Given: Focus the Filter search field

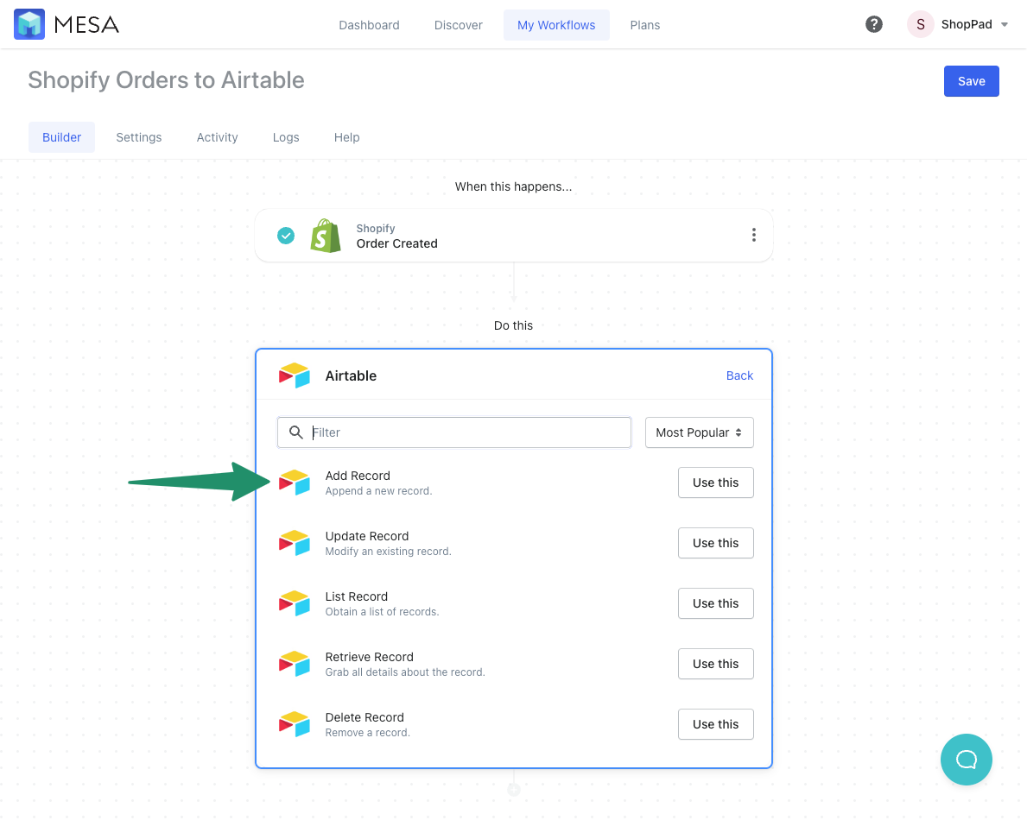Looking at the screenshot, I should pos(453,432).
